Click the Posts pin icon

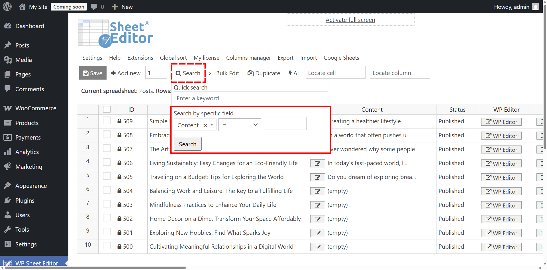pos(8,45)
